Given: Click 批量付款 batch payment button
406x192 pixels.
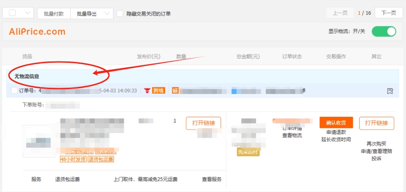Looking at the screenshot, I should (54, 14).
